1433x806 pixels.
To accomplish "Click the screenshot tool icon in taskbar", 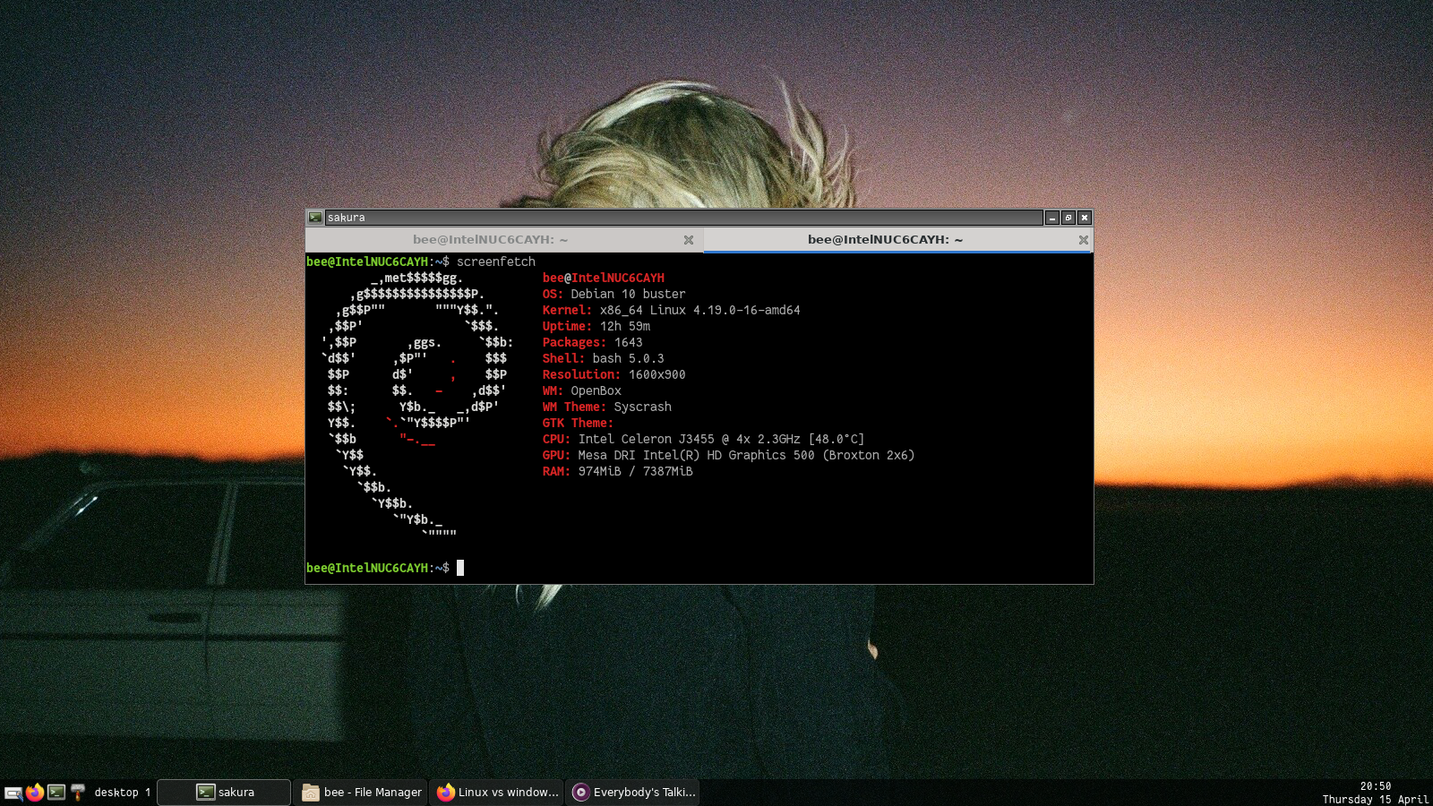I will coord(13,793).
